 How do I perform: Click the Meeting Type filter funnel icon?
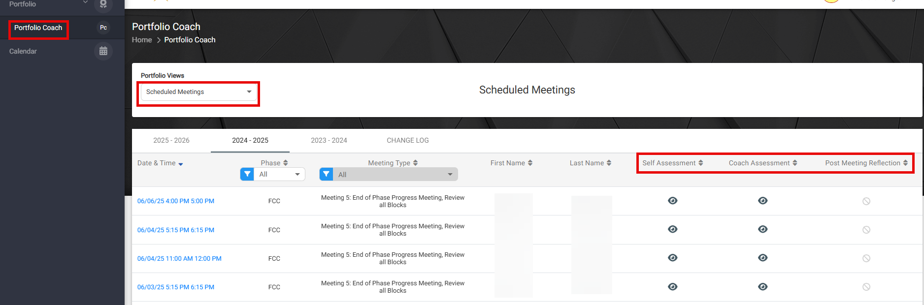(x=326, y=174)
